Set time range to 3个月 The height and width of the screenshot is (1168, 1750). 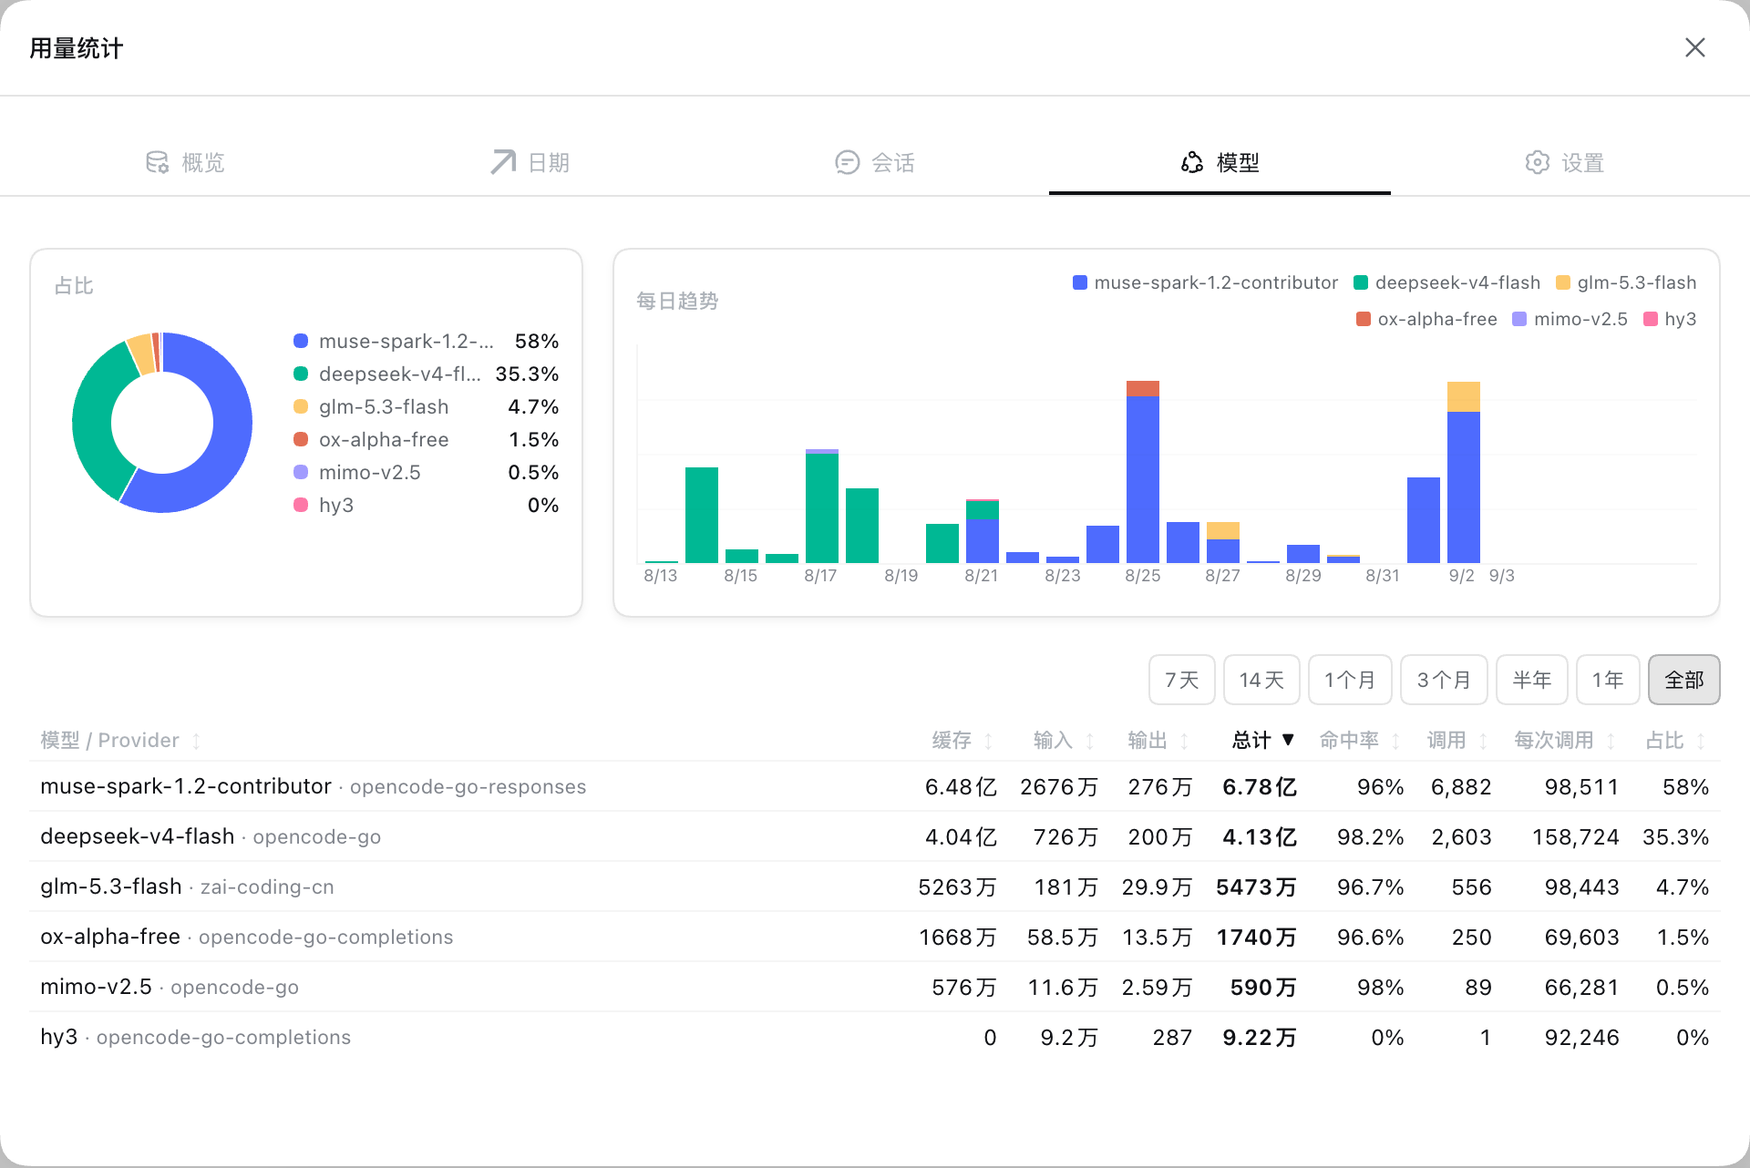click(1444, 680)
